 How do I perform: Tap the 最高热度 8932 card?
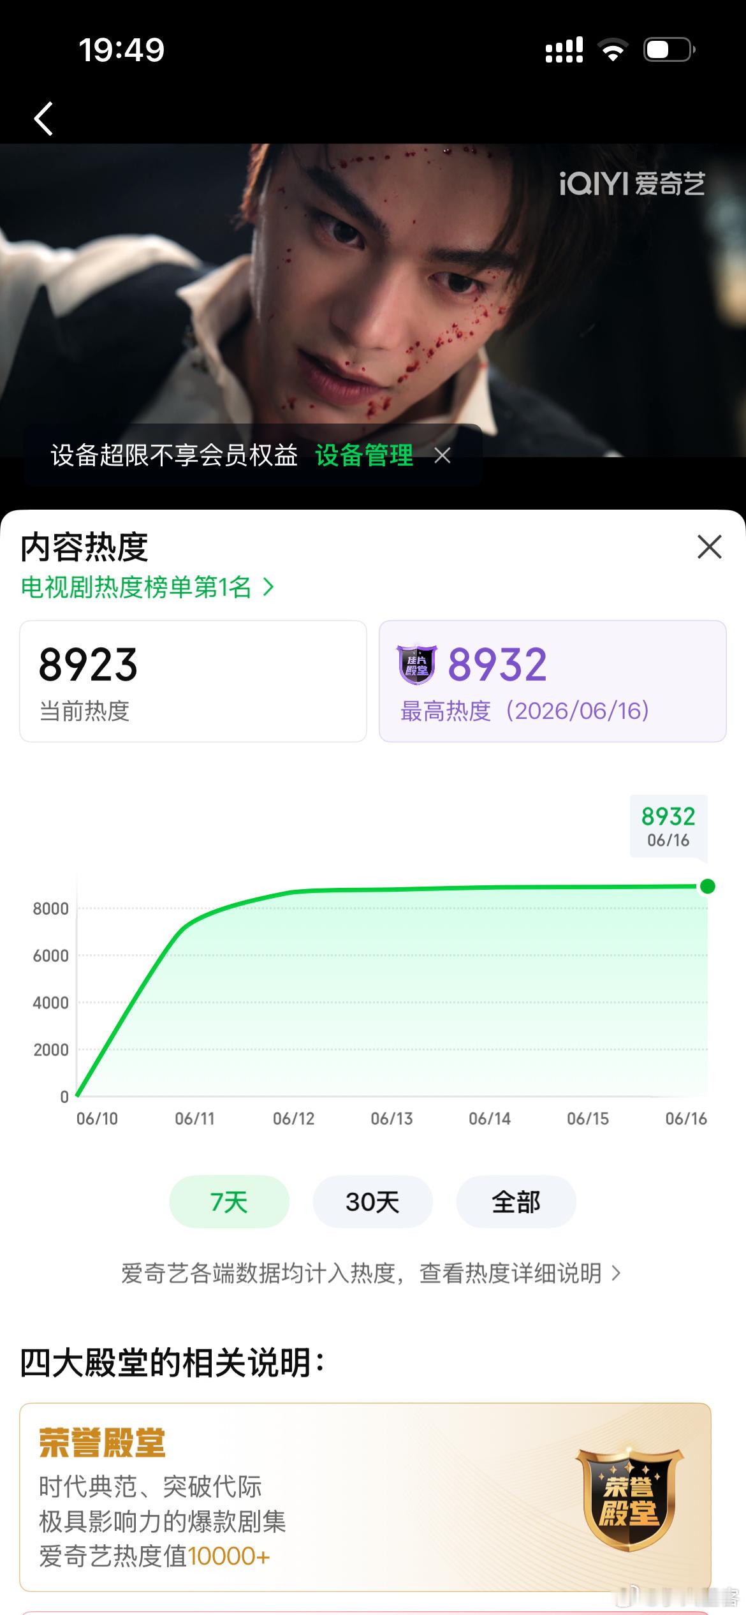pos(553,681)
